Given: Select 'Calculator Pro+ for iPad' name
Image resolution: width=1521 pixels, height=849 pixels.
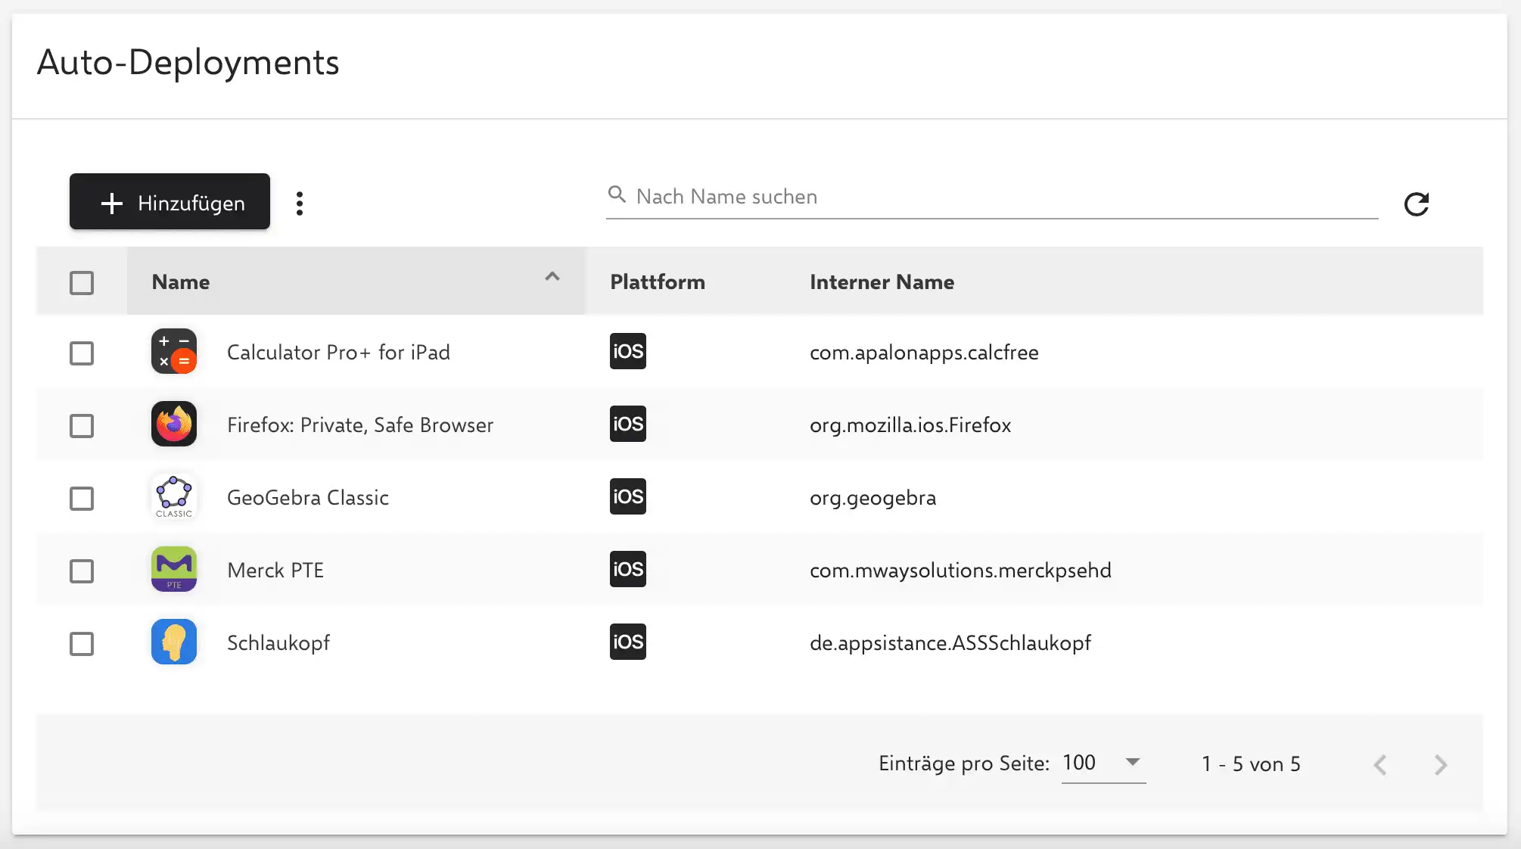Looking at the screenshot, I should [x=338, y=353].
